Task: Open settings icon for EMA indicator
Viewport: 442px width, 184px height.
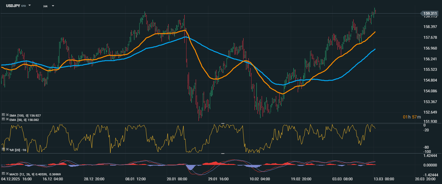Action: [x=3, y=119]
